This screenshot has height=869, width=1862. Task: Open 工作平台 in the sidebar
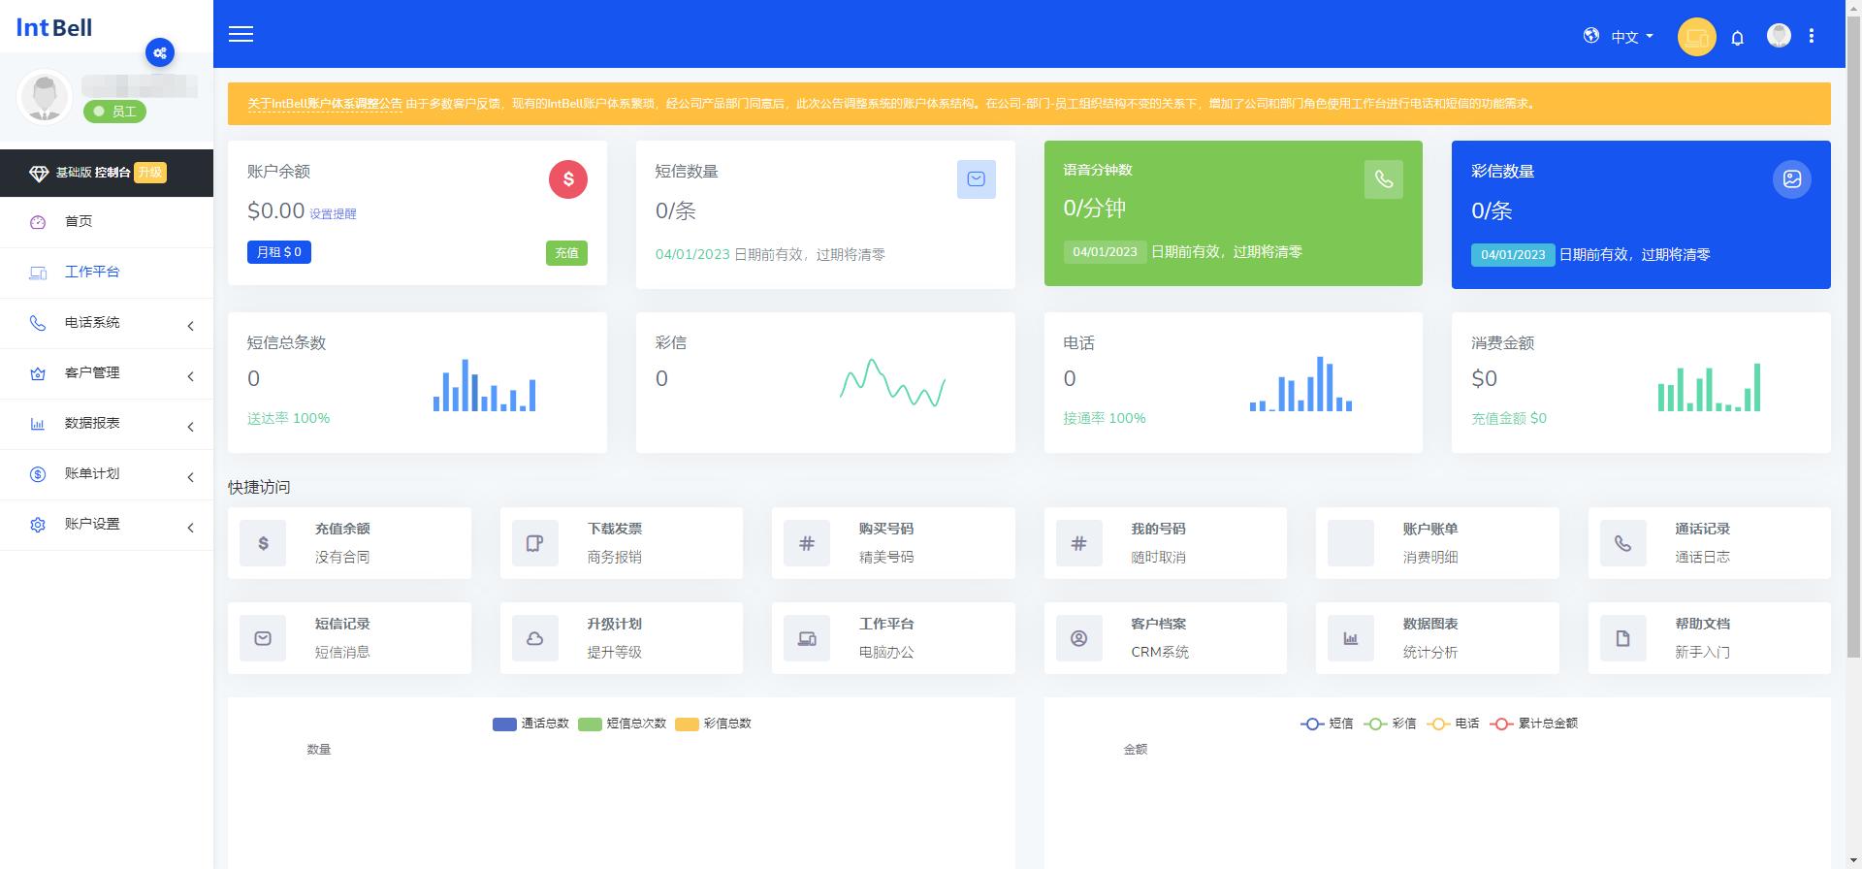107,273
